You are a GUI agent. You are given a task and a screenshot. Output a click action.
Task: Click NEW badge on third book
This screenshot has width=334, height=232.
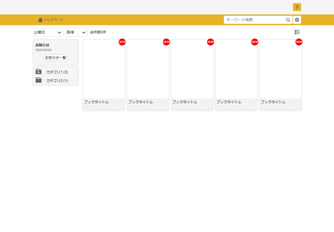pyautogui.click(x=211, y=42)
